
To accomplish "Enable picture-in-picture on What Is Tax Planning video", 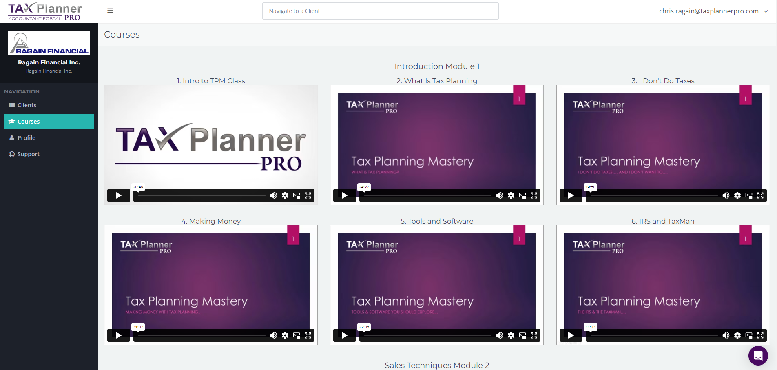I will pos(522,195).
